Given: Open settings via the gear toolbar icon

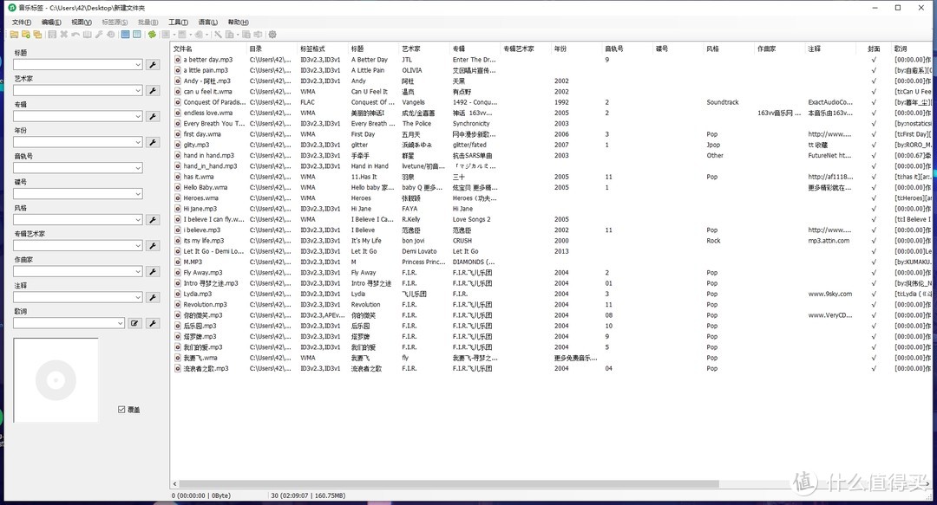Looking at the screenshot, I should coord(272,35).
